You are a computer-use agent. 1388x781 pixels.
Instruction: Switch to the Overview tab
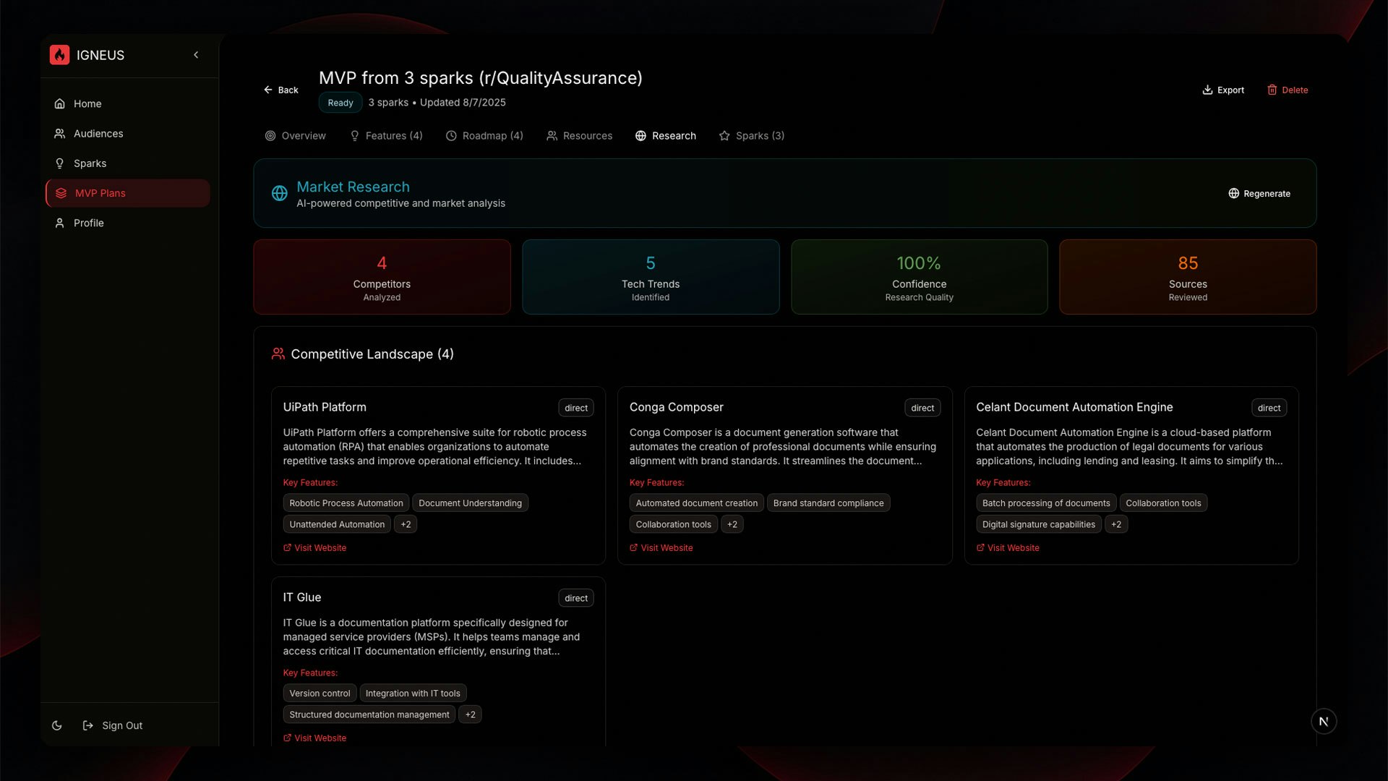[295, 136]
